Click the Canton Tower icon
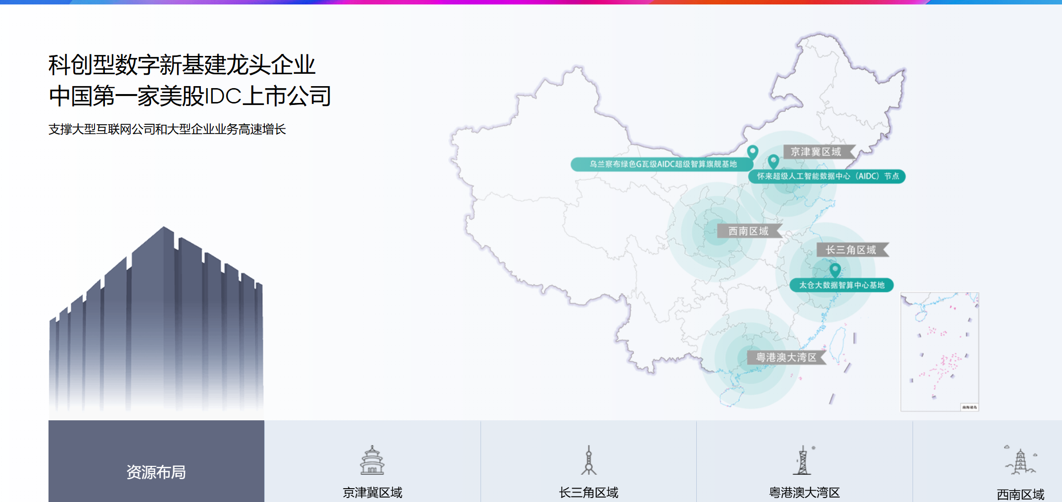1062x502 pixels. (x=804, y=460)
